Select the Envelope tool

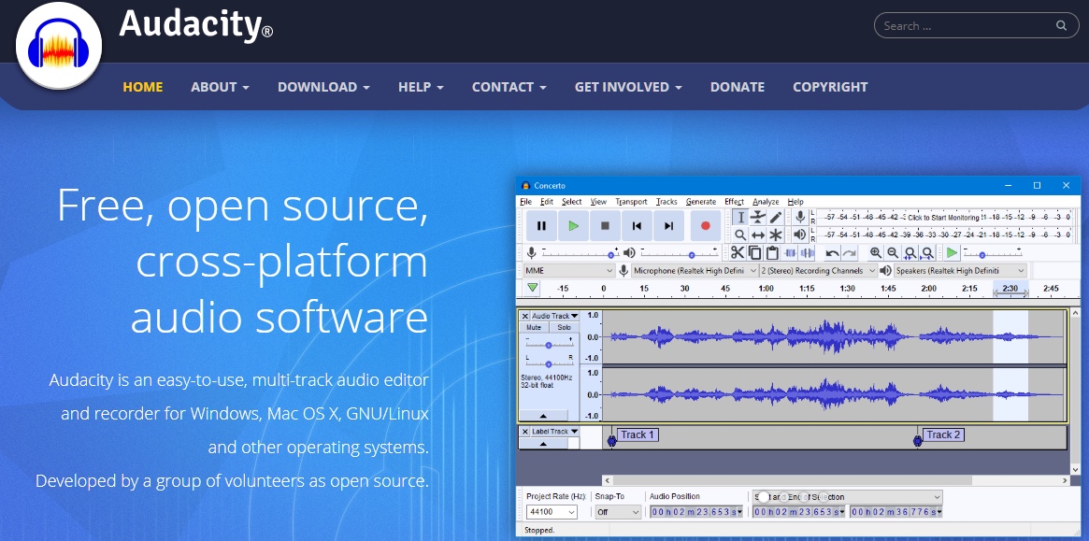[x=758, y=218]
